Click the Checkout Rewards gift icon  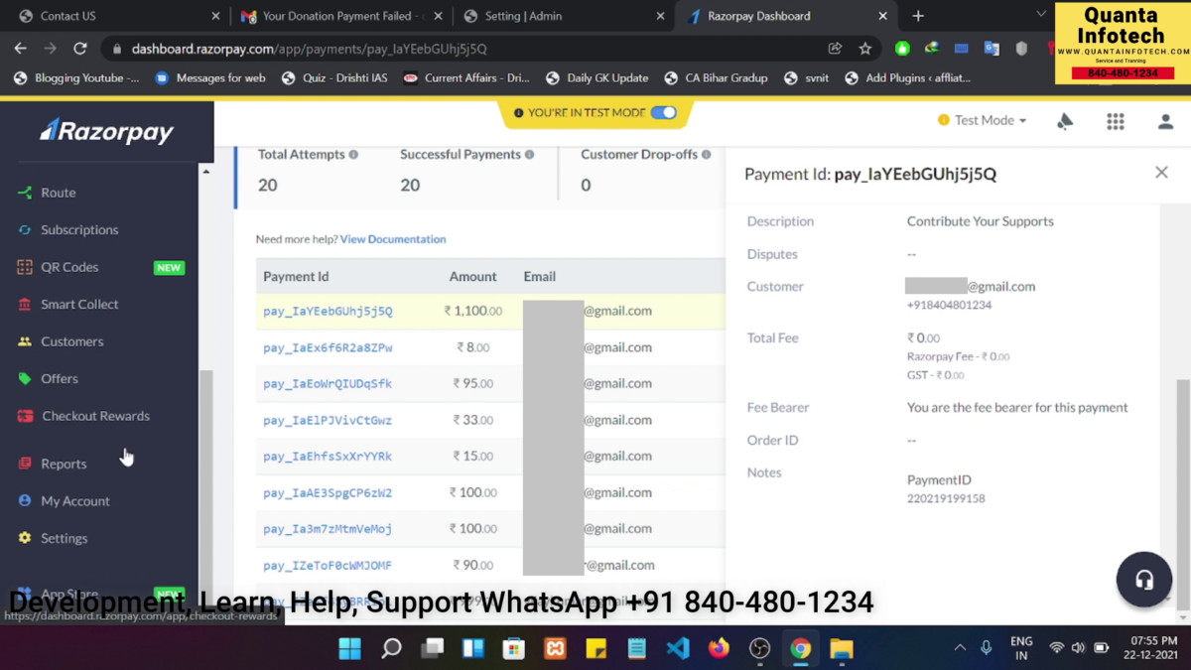25,416
